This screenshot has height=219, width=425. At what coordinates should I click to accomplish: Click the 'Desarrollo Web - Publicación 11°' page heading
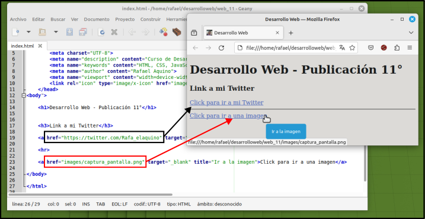296,70
